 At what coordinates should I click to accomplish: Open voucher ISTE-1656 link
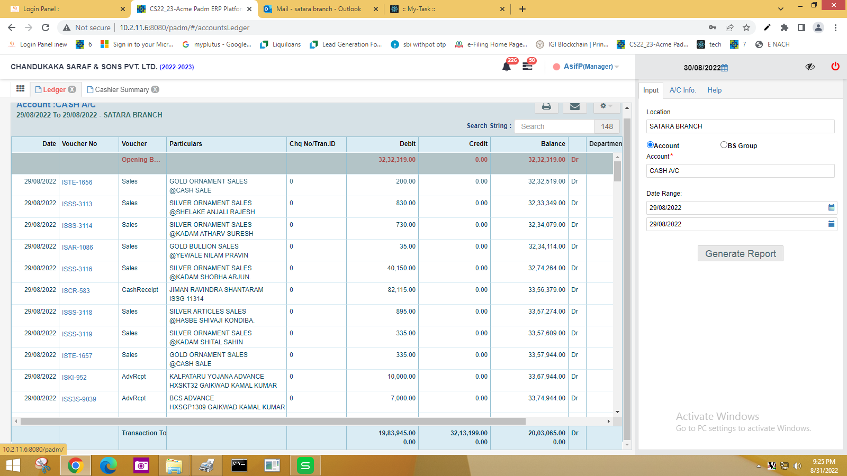77,182
